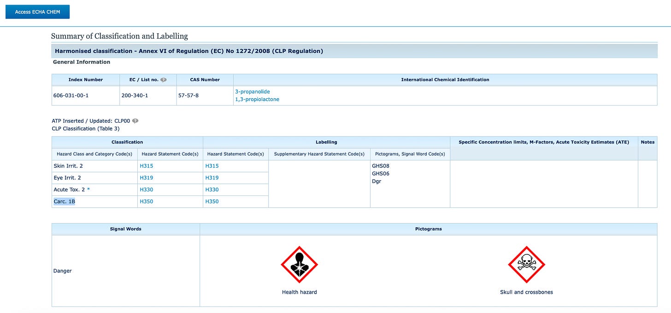Click the GHS06 pictogram code
Image resolution: width=671 pixels, height=313 pixels.
click(x=381, y=173)
